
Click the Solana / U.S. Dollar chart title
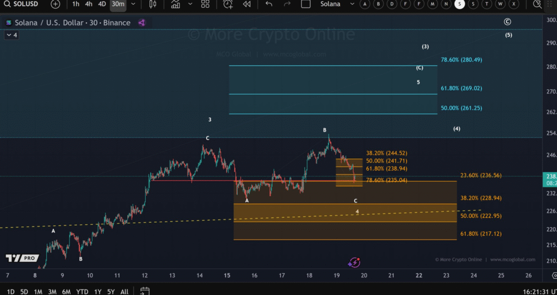click(x=72, y=23)
